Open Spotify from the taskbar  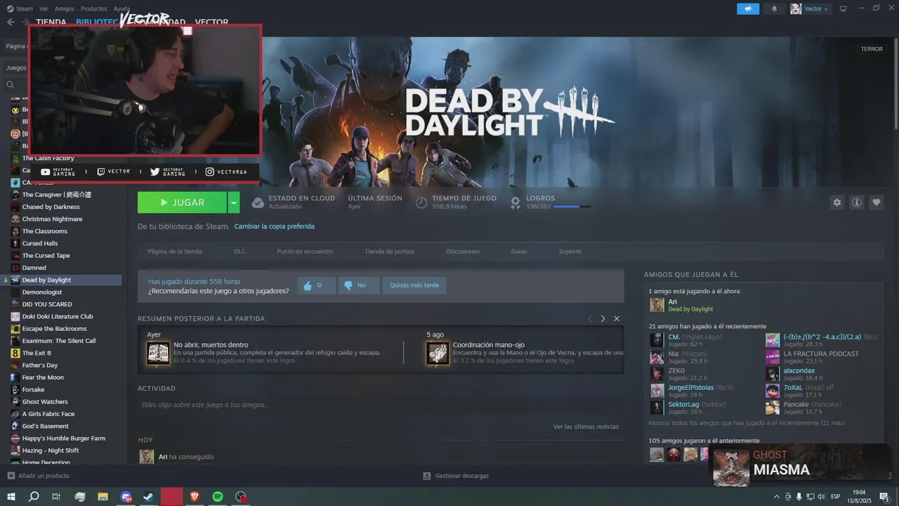[x=218, y=497]
